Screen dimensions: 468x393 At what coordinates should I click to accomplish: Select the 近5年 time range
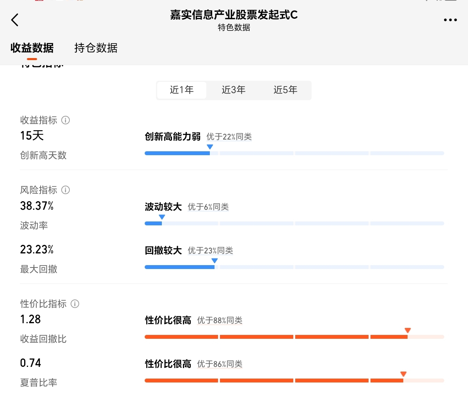pos(285,90)
